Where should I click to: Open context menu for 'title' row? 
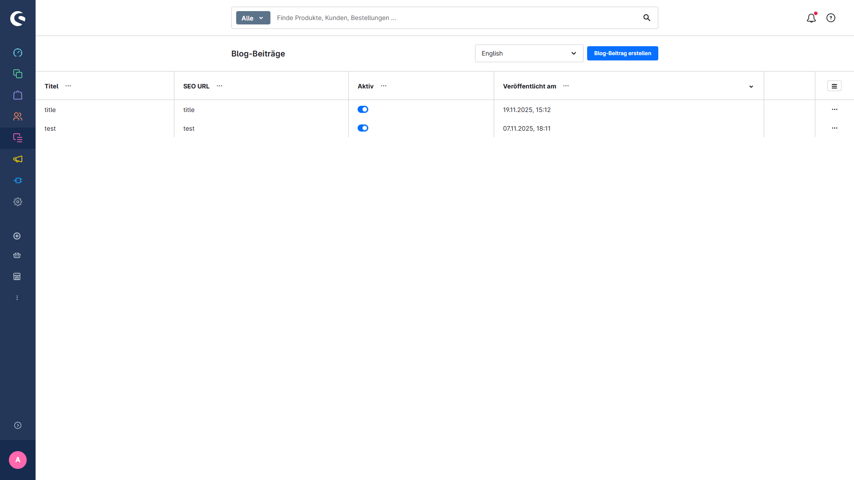[x=834, y=109]
